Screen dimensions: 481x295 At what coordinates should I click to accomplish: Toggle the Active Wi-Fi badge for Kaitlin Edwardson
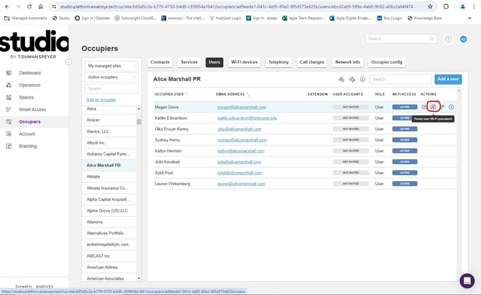tap(405, 118)
